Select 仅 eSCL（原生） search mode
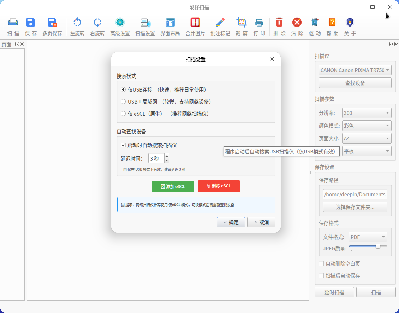The image size is (399, 313). tap(123, 114)
